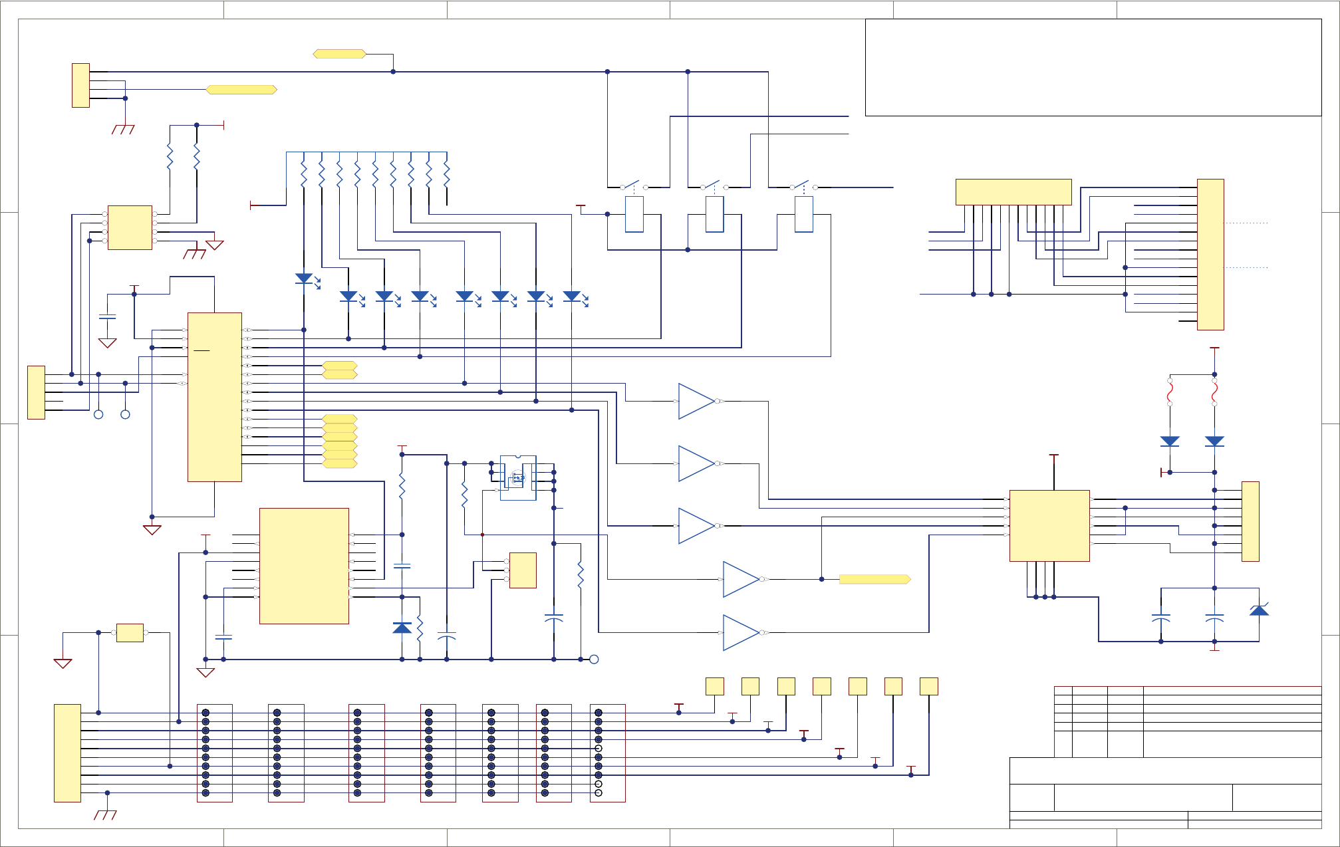Select small two-pin component above bottom-left connector
The width and height of the screenshot is (1340, 847).
tap(130, 632)
